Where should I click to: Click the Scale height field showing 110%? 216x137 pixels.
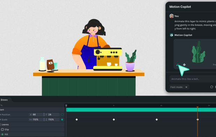52,120
